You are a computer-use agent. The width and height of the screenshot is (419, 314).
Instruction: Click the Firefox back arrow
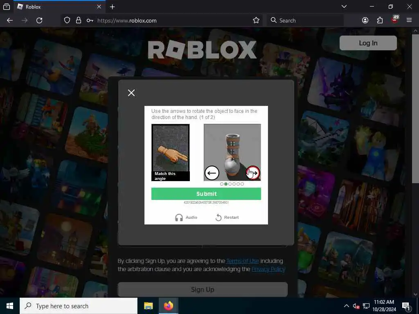pyautogui.click(x=10, y=20)
